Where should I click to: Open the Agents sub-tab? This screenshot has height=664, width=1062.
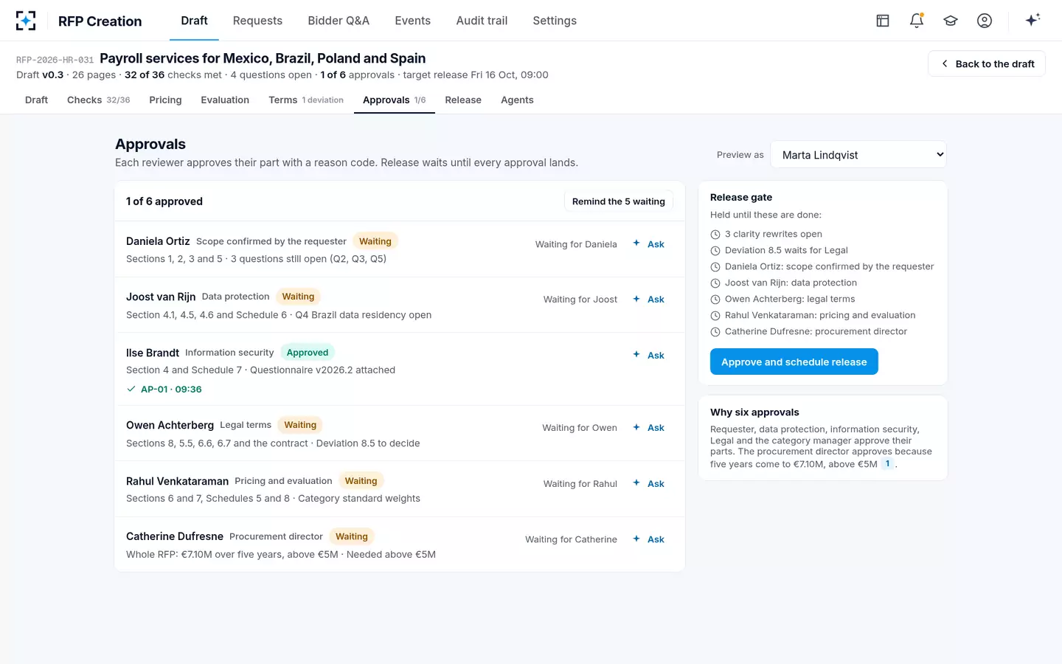pyautogui.click(x=517, y=100)
